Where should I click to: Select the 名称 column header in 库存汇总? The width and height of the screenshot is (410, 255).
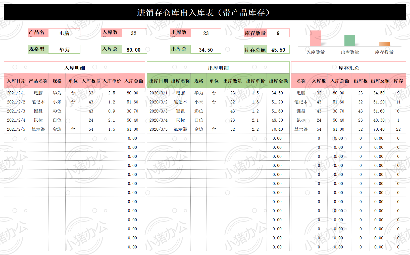tap(301, 81)
